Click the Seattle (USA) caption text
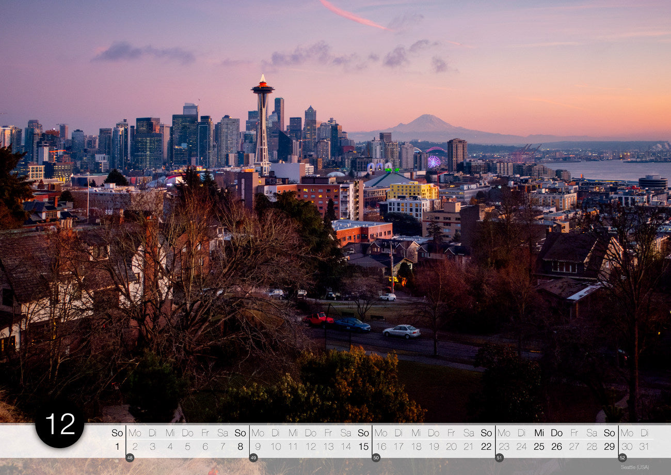The height and width of the screenshot is (475, 671). pos(634,467)
